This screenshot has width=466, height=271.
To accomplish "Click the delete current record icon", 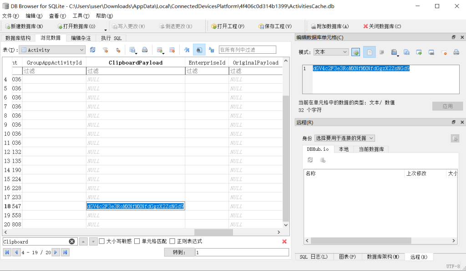I will (172, 50).
